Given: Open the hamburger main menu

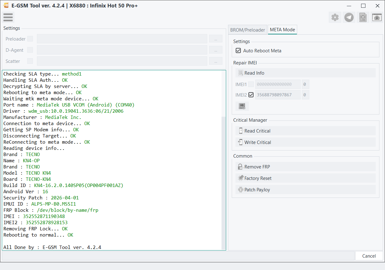Looking at the screenshot, I should tap(8, 17).
